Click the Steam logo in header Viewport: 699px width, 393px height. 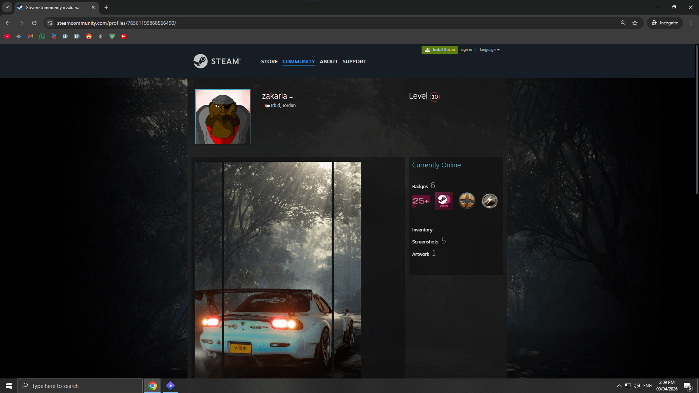click(217, 61)
